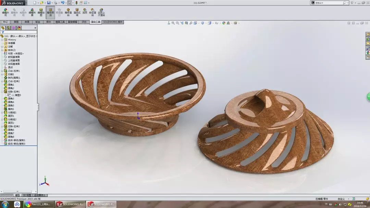Image resolution: width=370 pixels, height=208 pixels.
Task: Open DisplayManager tab icon
Action: coord(19,28)
